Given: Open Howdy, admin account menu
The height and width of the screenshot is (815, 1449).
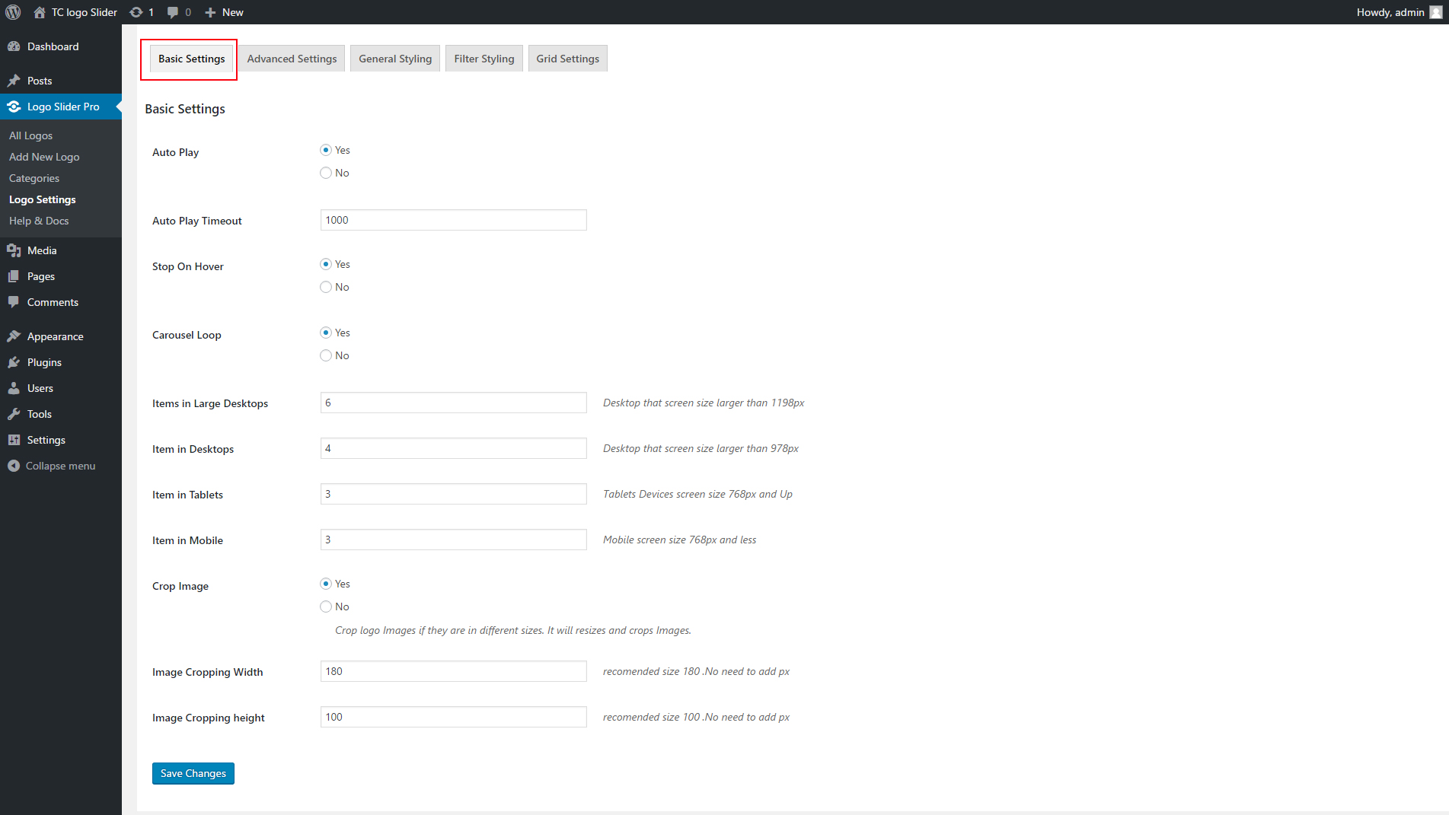Looking at the screenshot, I should [1399, 12].
